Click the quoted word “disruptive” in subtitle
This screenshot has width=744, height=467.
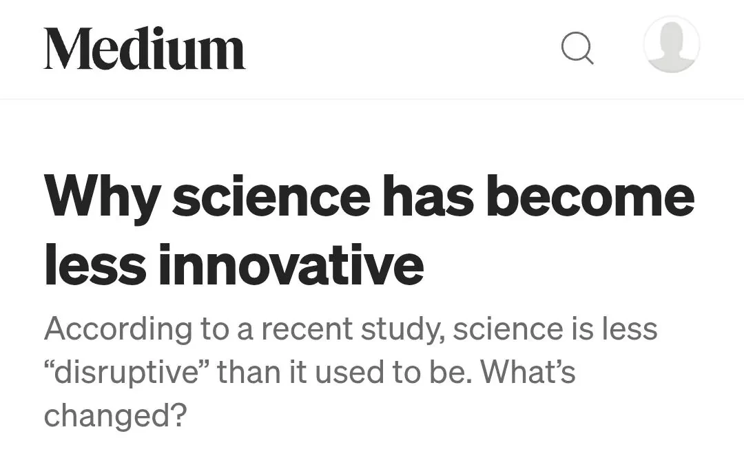pos(127,373)
